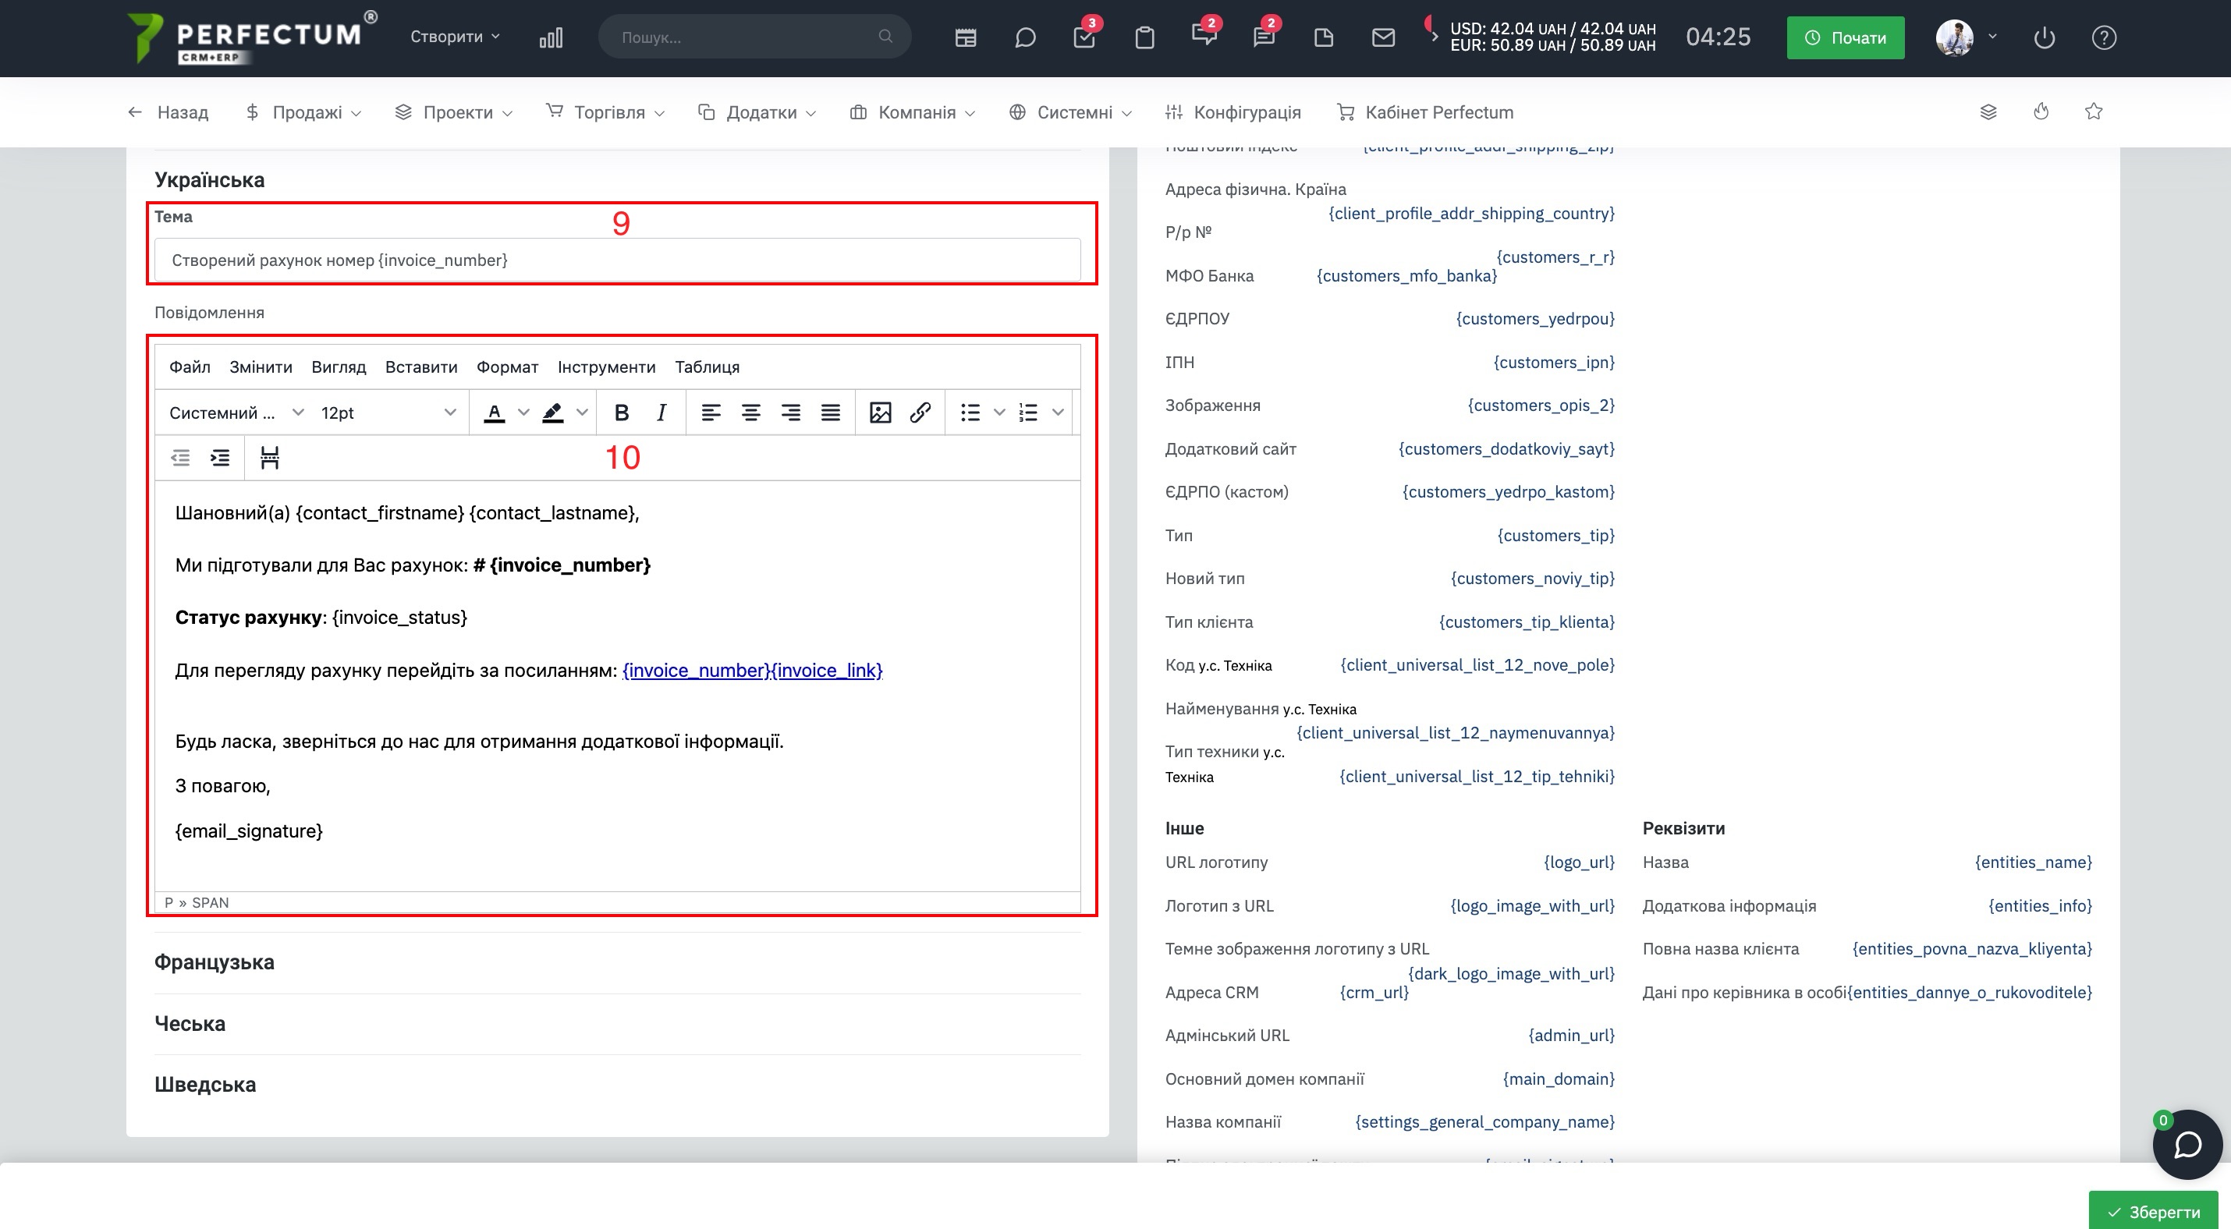Open the Вигляд editor menu
The width and height of the screenshot is (2231, 1229).
click(x=339, y=367)
